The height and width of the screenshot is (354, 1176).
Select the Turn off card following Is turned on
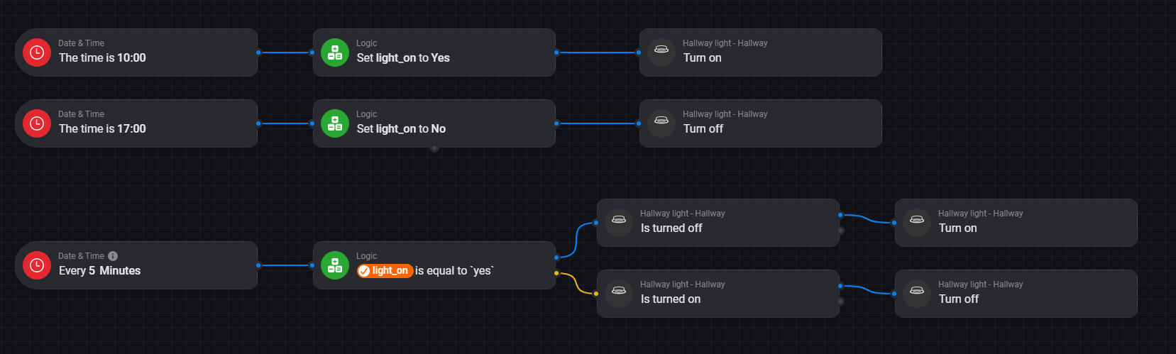1016,294
